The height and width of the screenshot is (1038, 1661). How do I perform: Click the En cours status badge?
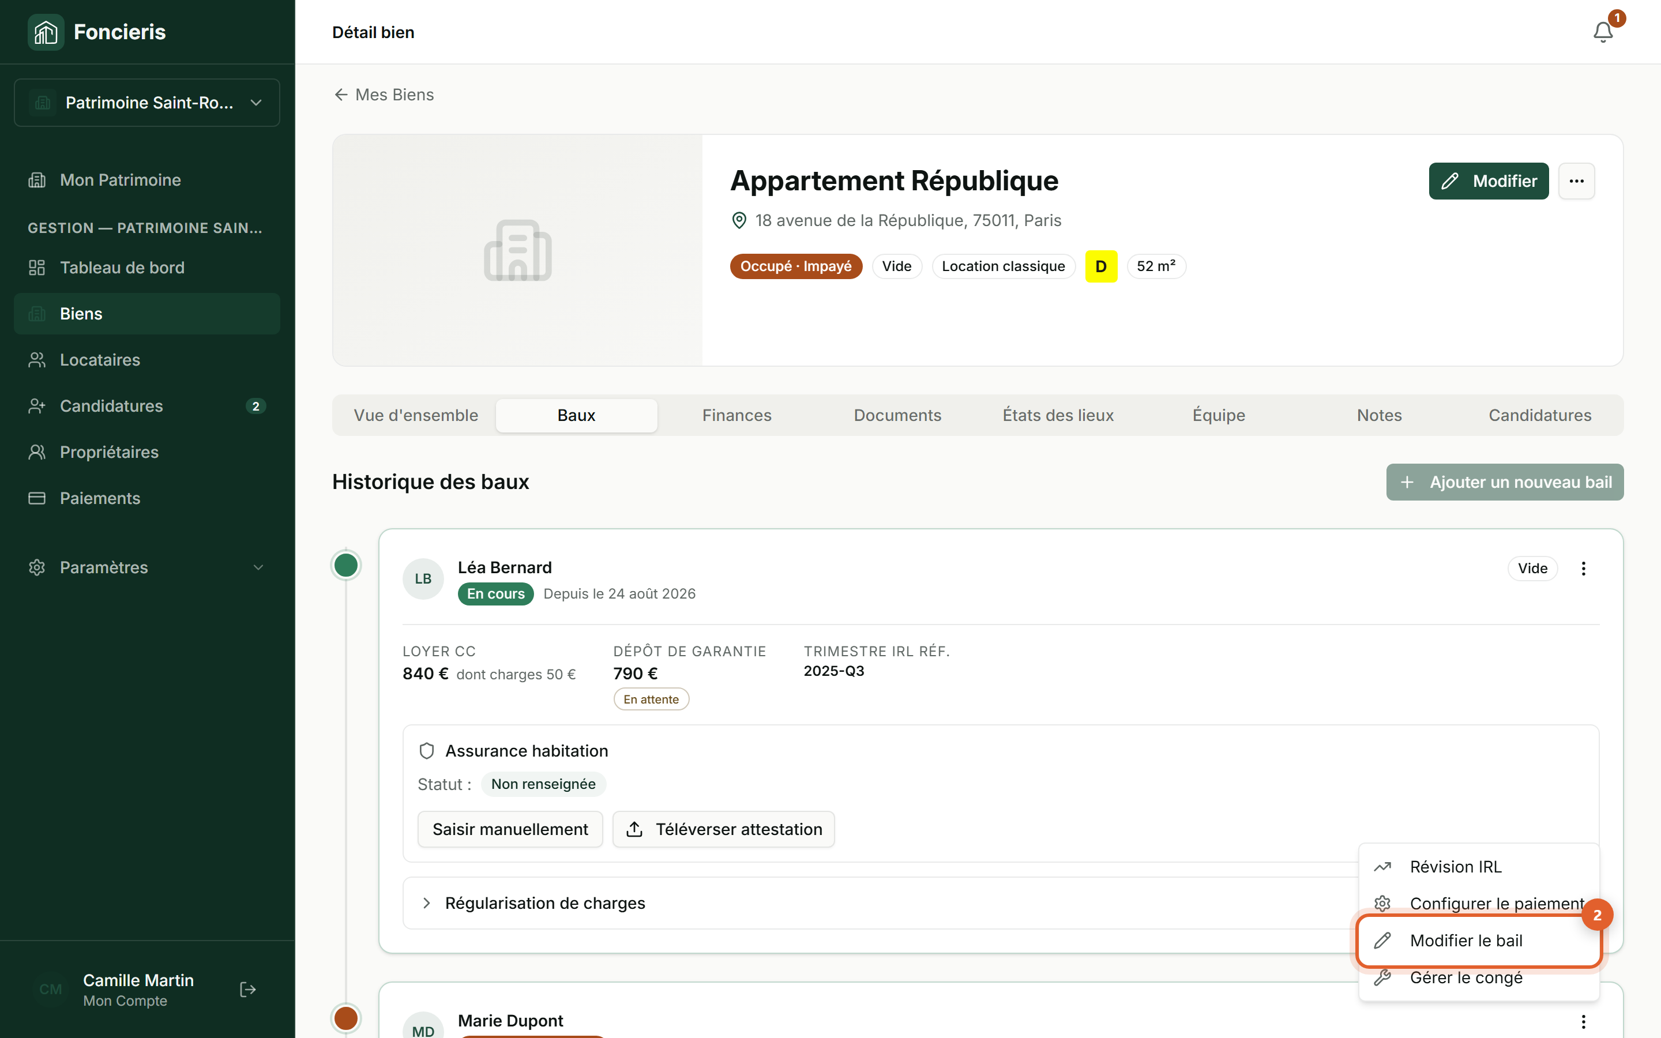pos(495,594)
